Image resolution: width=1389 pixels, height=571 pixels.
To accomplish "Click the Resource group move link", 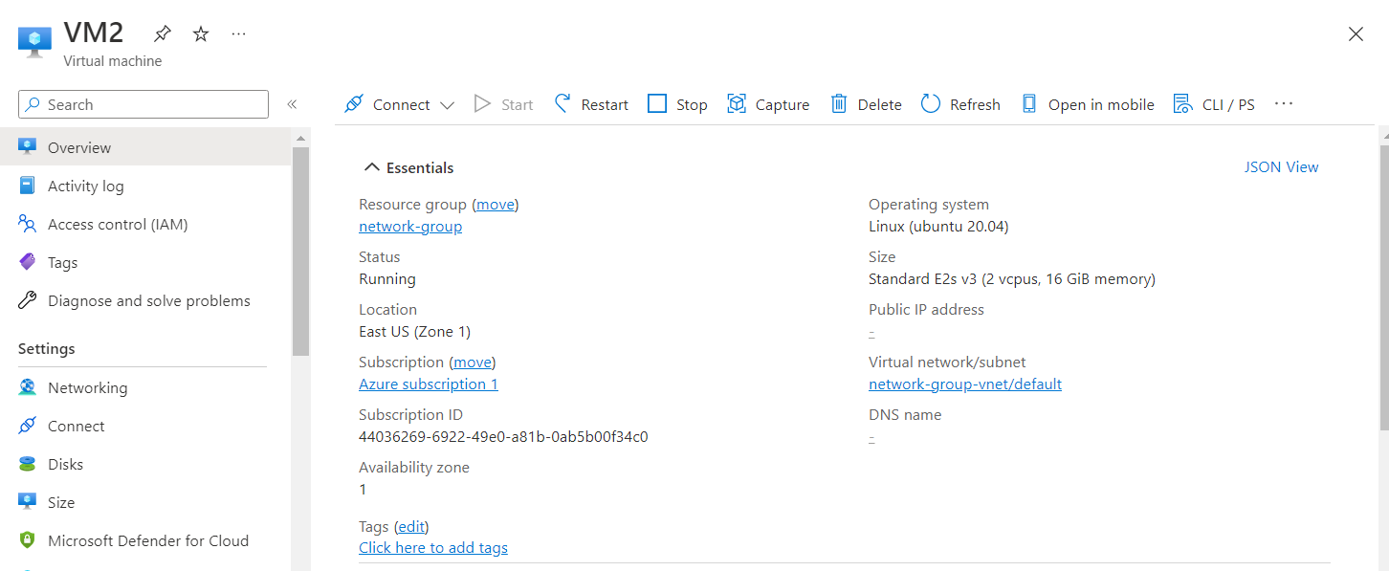I will [496, 204].
